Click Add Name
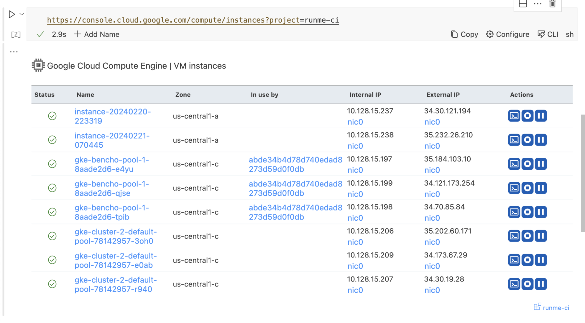 (x=97, y=34)
